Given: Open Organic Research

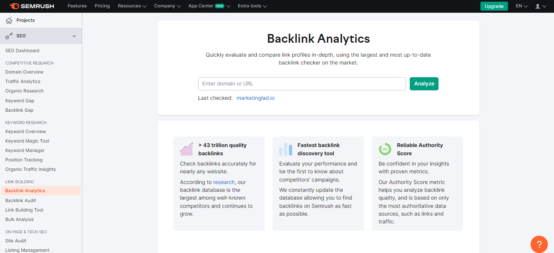Looking at the screenshot, I should click(x=24, y=91).
